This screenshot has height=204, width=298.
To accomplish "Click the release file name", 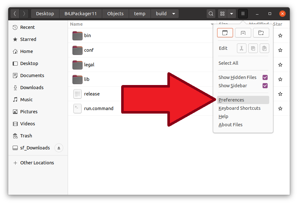I will 92,94.
